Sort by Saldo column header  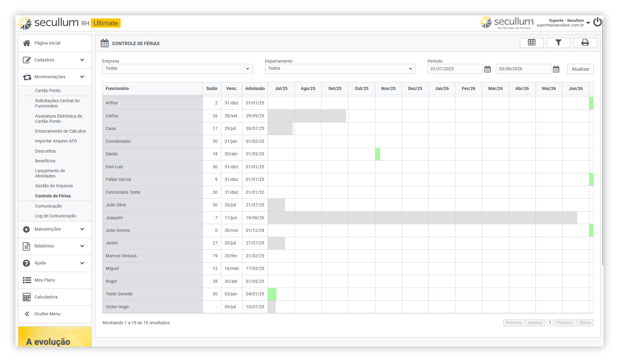(212, 88)
